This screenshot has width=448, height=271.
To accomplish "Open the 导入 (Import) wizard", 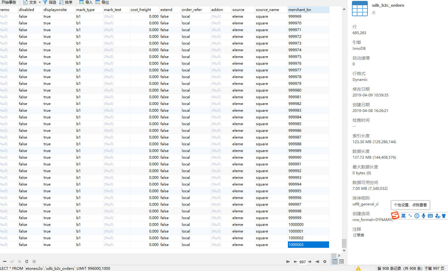I will point(86,2).
